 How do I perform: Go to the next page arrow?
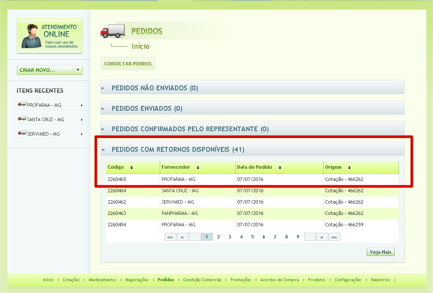(x=322, y=237)
